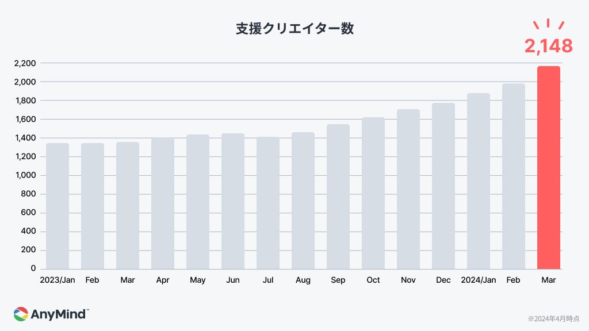Click the ※2024年4月時点 footnote
This screenshot has height=331, width=589.
pos(553,318)
